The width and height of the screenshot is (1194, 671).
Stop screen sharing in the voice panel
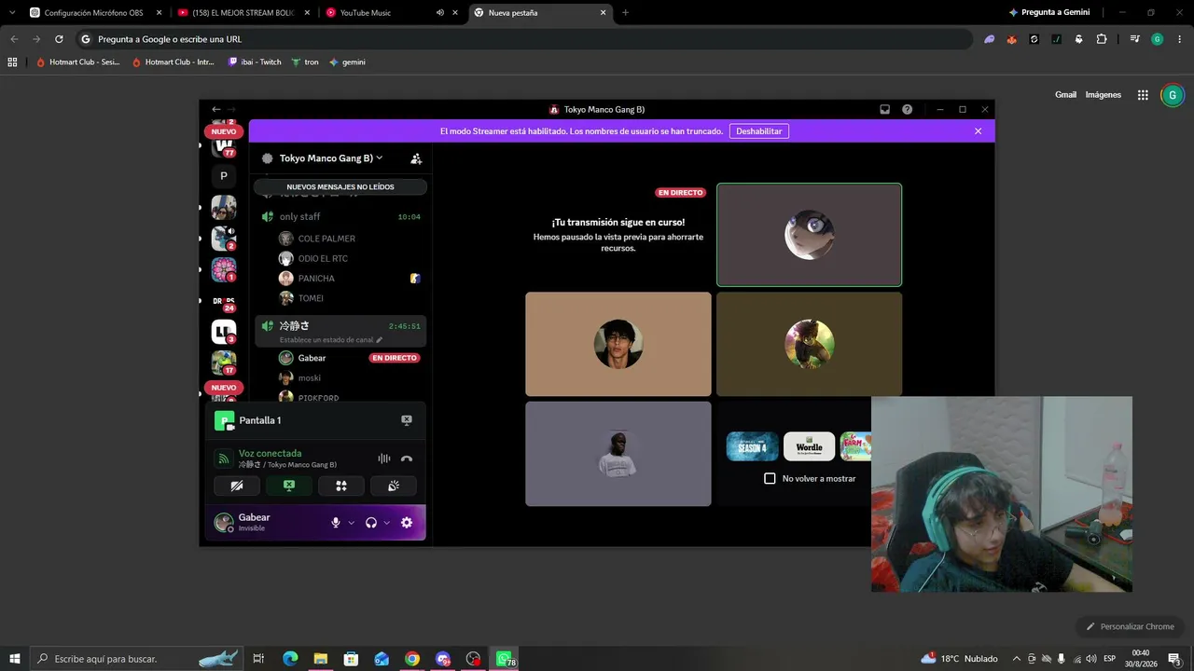(x=289, y=486)
